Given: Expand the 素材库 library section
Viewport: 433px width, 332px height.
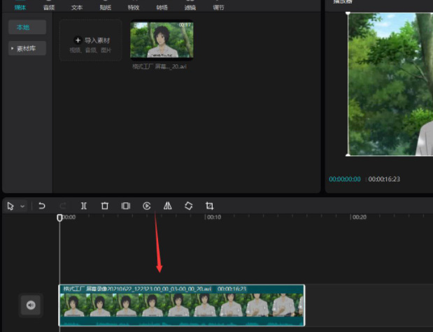Looking at the screenshot, I should pyautogui.click(x=27, y=48).
